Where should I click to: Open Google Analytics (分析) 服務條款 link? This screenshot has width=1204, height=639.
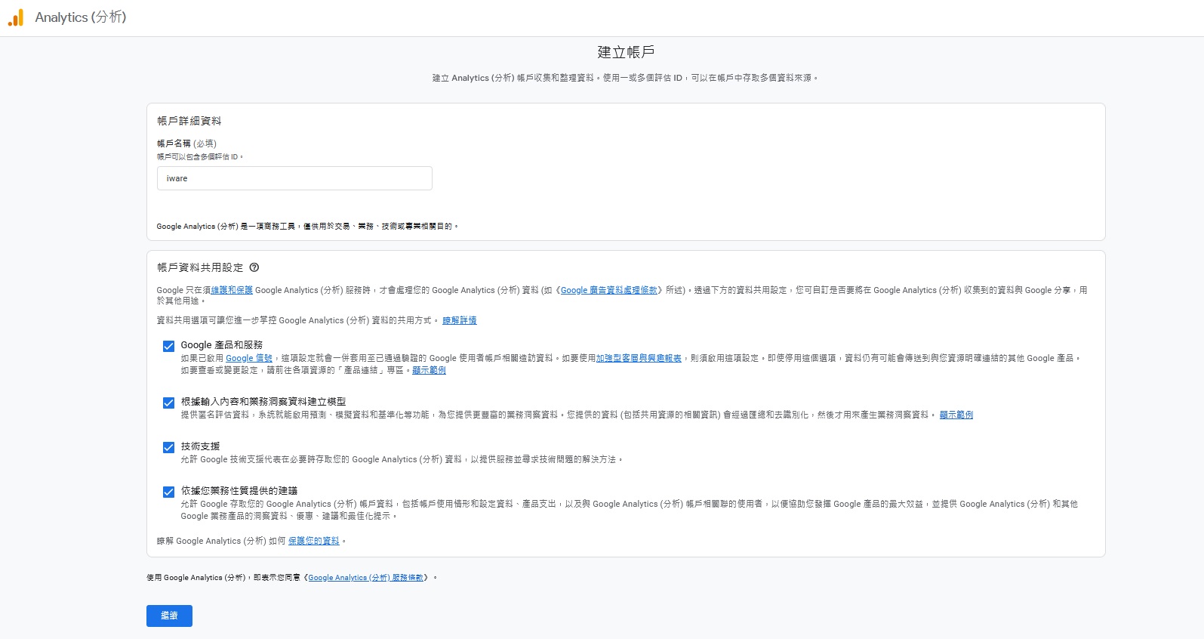(x=366, y=578)
